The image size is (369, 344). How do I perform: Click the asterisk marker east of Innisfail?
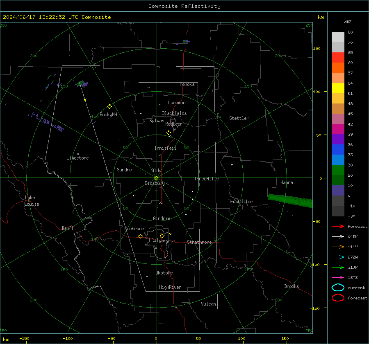pos(195,140)
